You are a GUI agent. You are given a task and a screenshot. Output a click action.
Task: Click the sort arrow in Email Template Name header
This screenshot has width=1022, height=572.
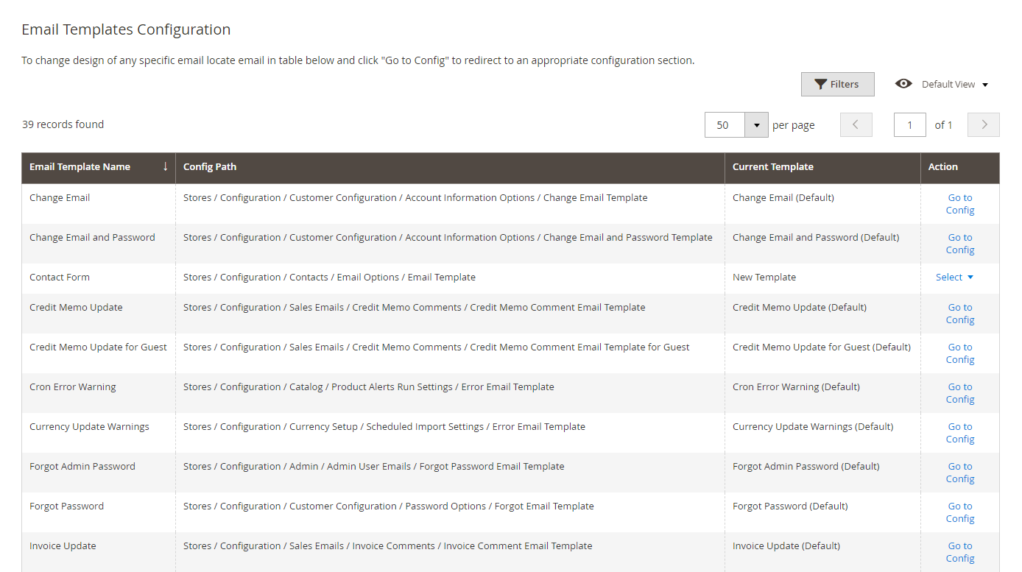pyautogui.click(x=166, y=166)
